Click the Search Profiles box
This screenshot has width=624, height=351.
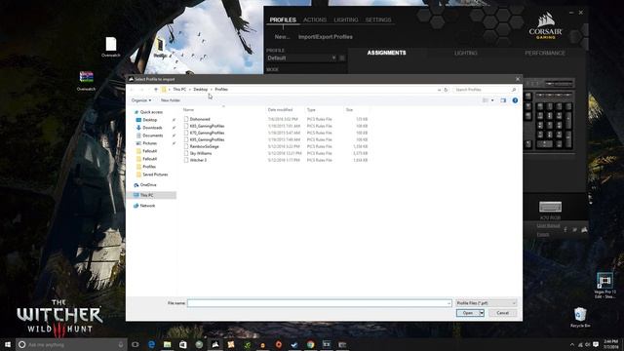tap(486, 90)
